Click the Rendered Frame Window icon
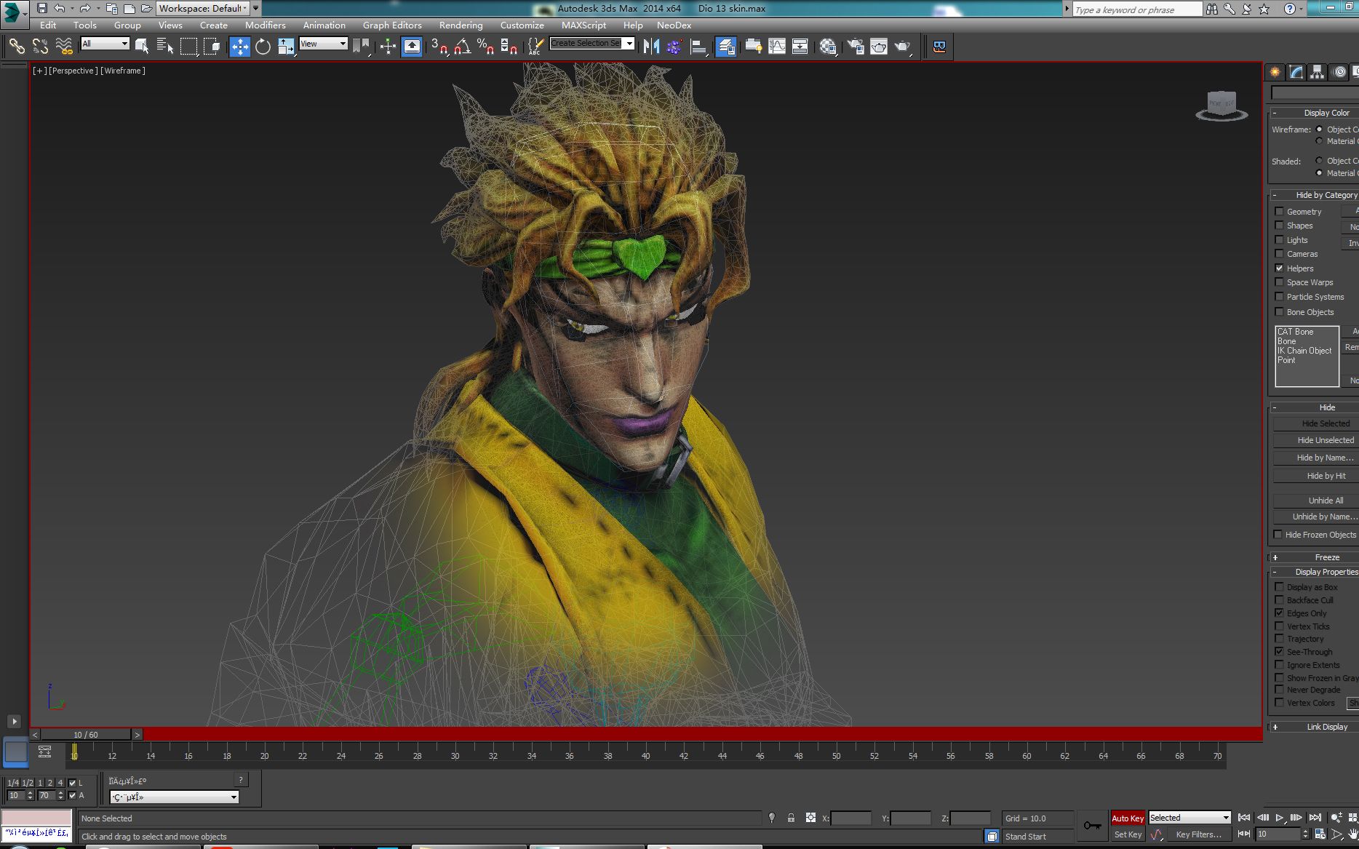 (x=879, y=47)
